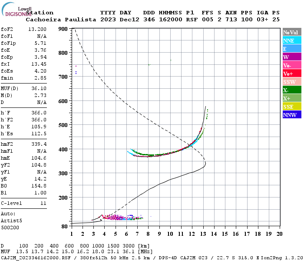
Task: Click the Lowell Digisonde logo
Action: click(17, 9)
